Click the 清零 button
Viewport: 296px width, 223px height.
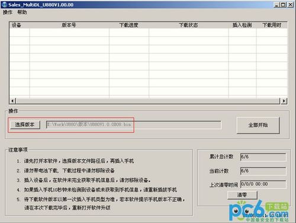coord(242,195)
